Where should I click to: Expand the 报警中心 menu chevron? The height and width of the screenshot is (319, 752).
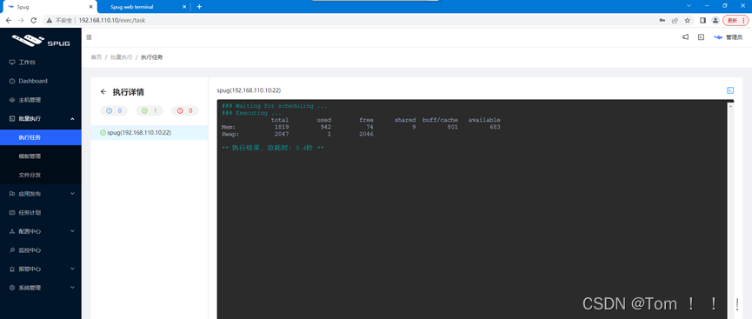pos(72,269)
